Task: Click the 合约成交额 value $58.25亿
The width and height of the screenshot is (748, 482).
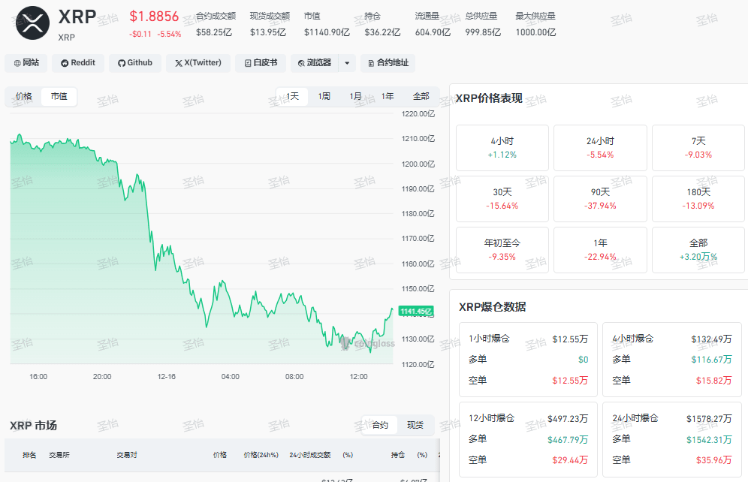Action: coord(214,32)
